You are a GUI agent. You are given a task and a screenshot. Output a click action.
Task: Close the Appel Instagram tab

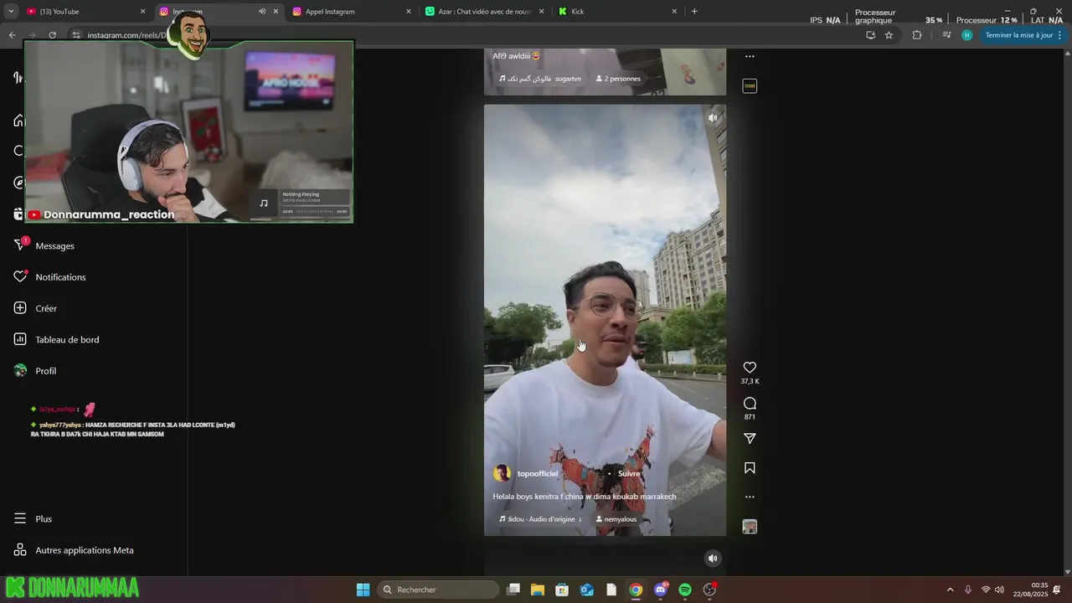[x=409, y=12]
